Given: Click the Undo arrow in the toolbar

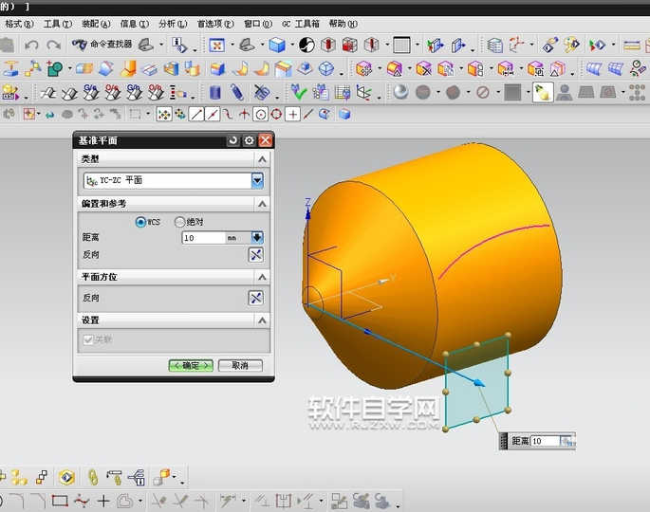Looking at the screenshot, I should [x=32, y=45].
